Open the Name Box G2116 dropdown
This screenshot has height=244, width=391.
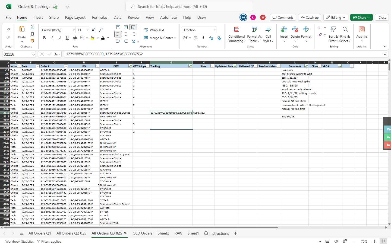click(33, 54)
